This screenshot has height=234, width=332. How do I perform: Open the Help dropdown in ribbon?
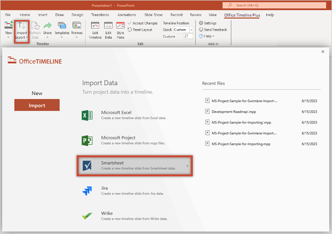pyautogui.click(x=207, y=36)
